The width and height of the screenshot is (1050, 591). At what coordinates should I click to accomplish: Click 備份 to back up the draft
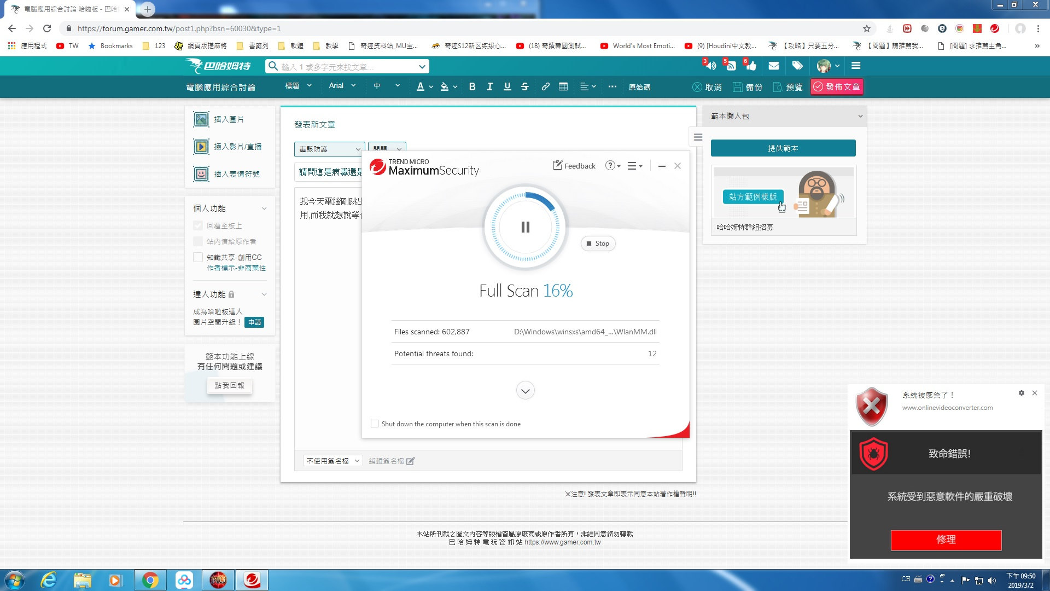pyautogui.click(x=747, y=87)
